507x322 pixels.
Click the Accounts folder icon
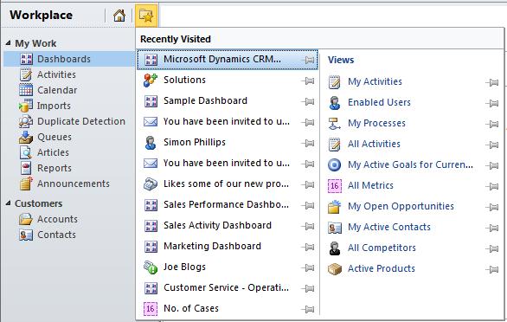point(26,219)
